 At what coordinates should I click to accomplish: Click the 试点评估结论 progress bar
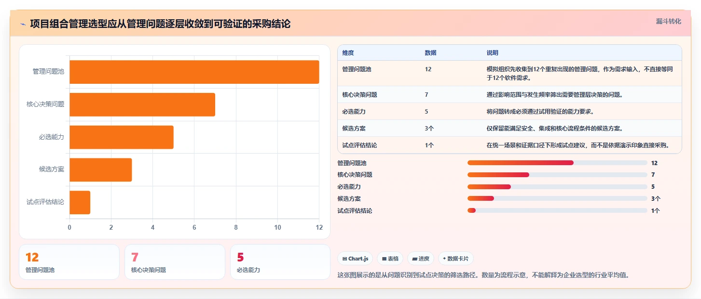pos(557,210)
